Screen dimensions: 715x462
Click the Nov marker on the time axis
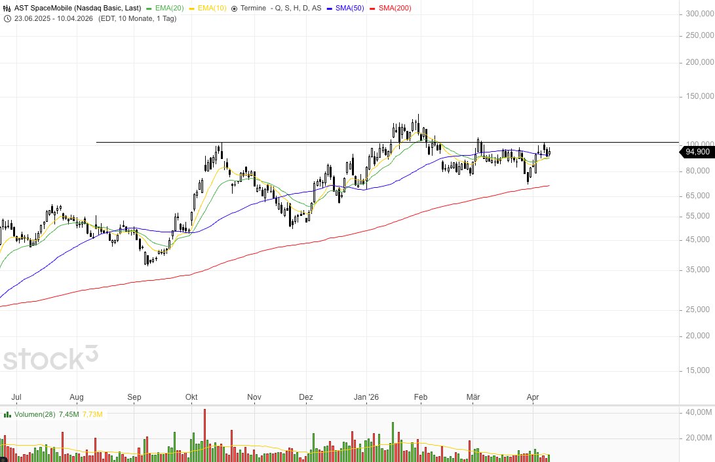(x=254, y=397)
